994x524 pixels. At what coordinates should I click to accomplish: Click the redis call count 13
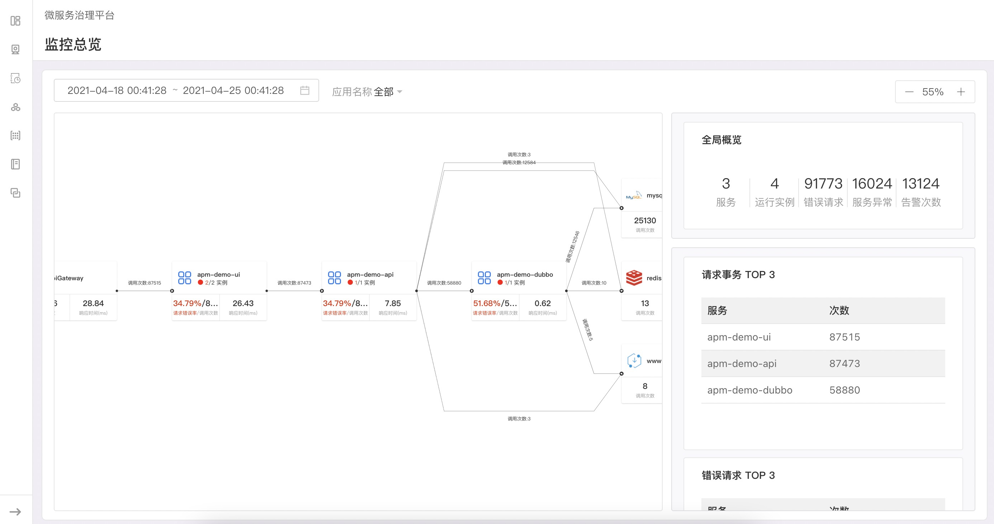645,303
